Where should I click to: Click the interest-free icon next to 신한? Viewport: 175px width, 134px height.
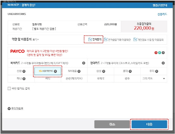click(x=24, y=71)
